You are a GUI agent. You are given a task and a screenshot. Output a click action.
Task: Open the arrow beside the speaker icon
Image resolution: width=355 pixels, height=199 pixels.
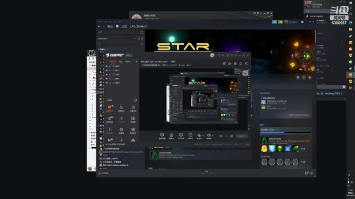click(x=213, y=136)
